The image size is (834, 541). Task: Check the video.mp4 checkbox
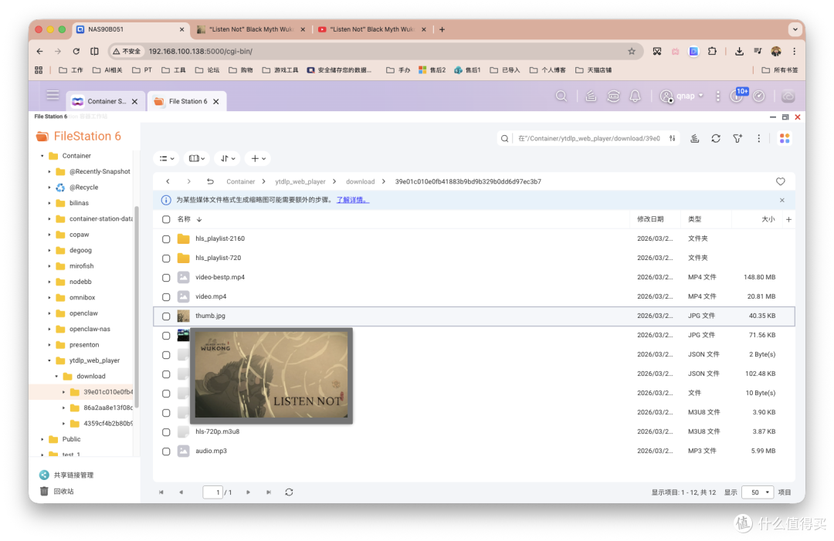pyautogui.click(x=166, y=297)
